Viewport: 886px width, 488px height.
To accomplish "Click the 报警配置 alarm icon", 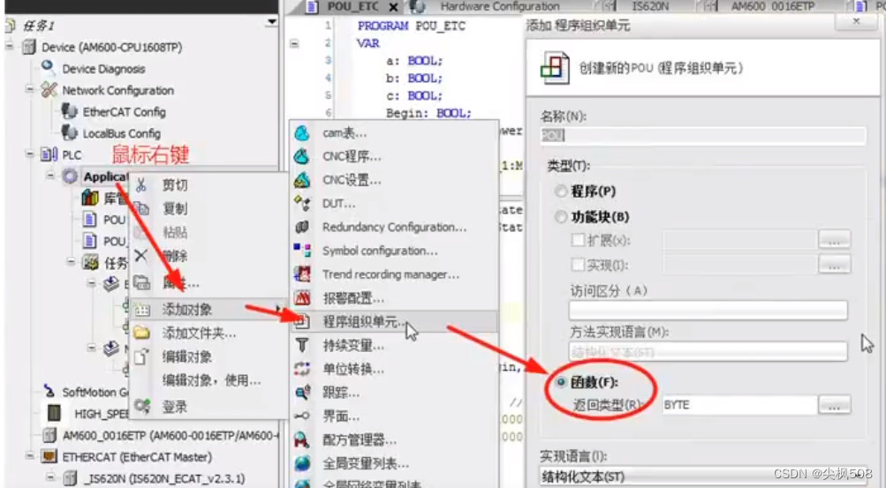I will [302, 298].
